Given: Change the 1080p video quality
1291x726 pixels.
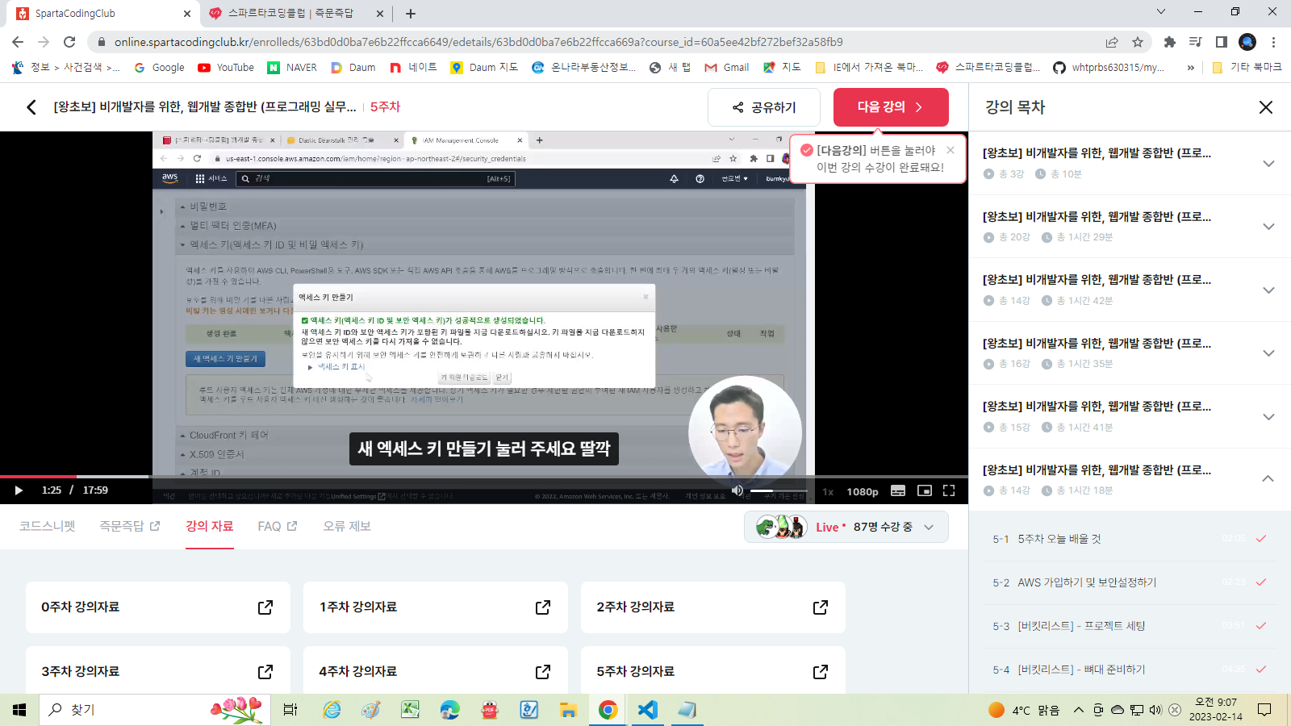Looking at the screenshot, I should (x=863, y=491).
